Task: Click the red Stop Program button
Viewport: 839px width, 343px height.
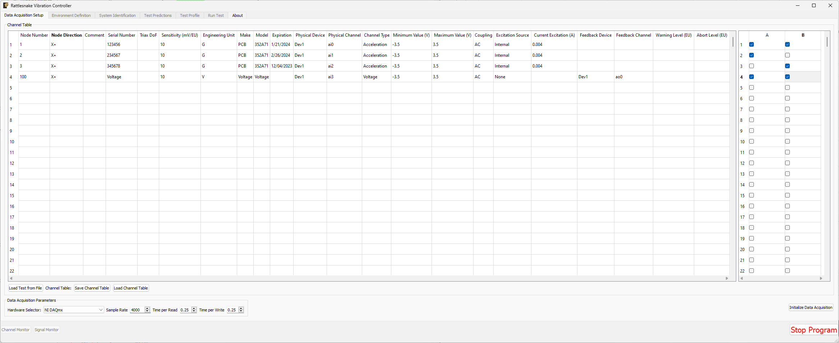Action: pyautogui.click(x=813, y=330)
